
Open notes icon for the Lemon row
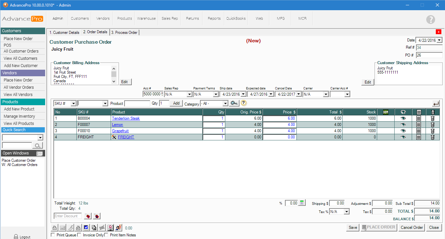click(419, 125)
